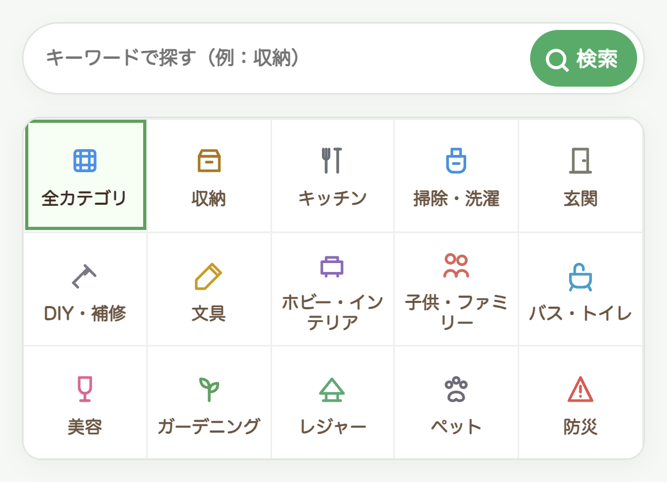Select the pink glass icon for 美容
This screenshot has width=667, height=482.
click(84, 389)
